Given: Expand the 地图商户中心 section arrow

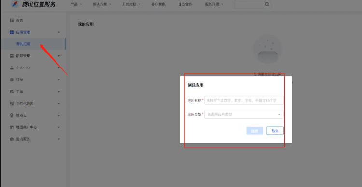Looking at the screenshot, I should pos(58,127).
